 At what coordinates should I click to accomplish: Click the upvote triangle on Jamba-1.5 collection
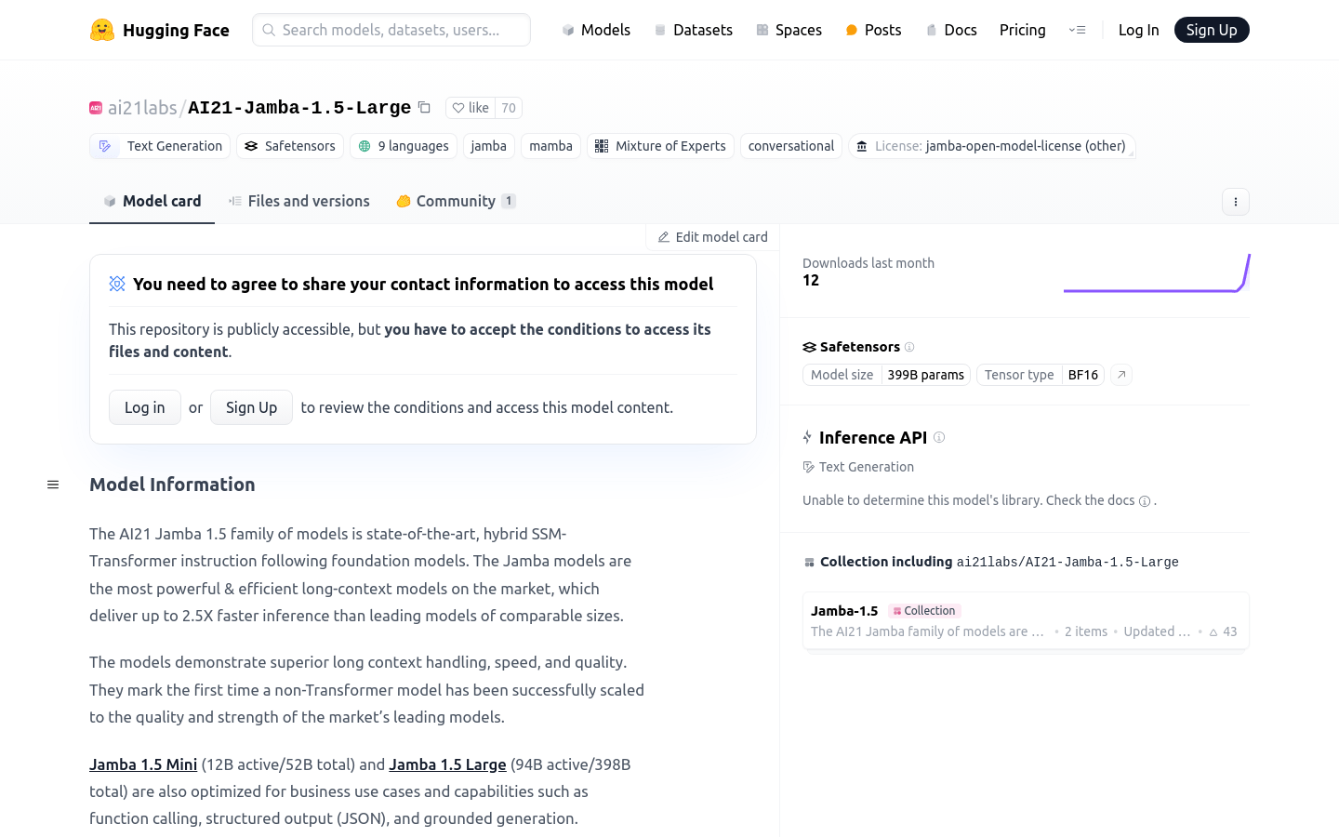[x=1213, y=631]
